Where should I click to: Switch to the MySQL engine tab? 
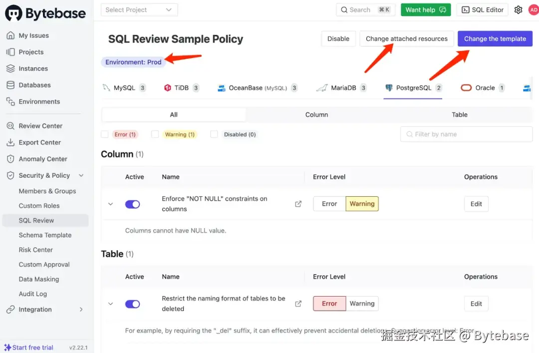point(124,88)
